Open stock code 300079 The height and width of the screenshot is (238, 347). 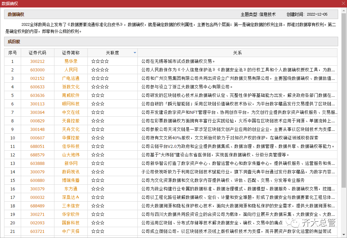pyautogui.click(x=37, y=172)
